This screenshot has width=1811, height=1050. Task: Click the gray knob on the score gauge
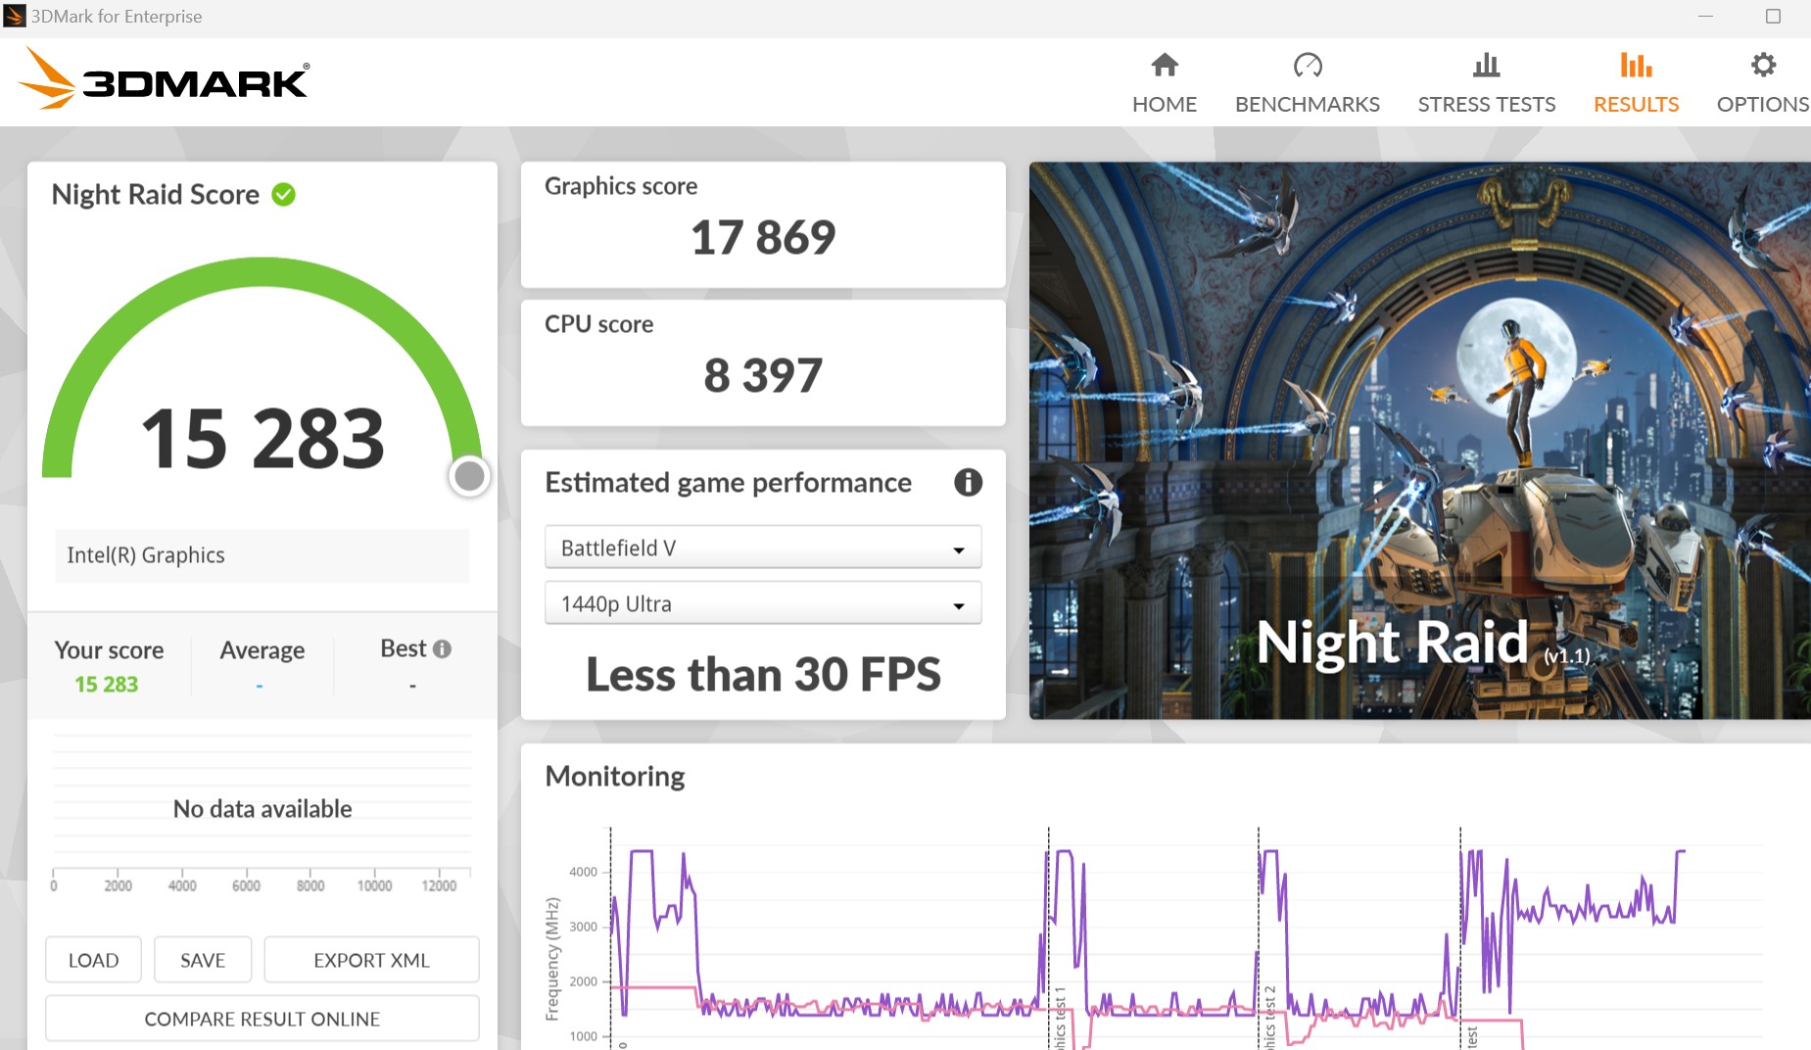click(469, 476)
